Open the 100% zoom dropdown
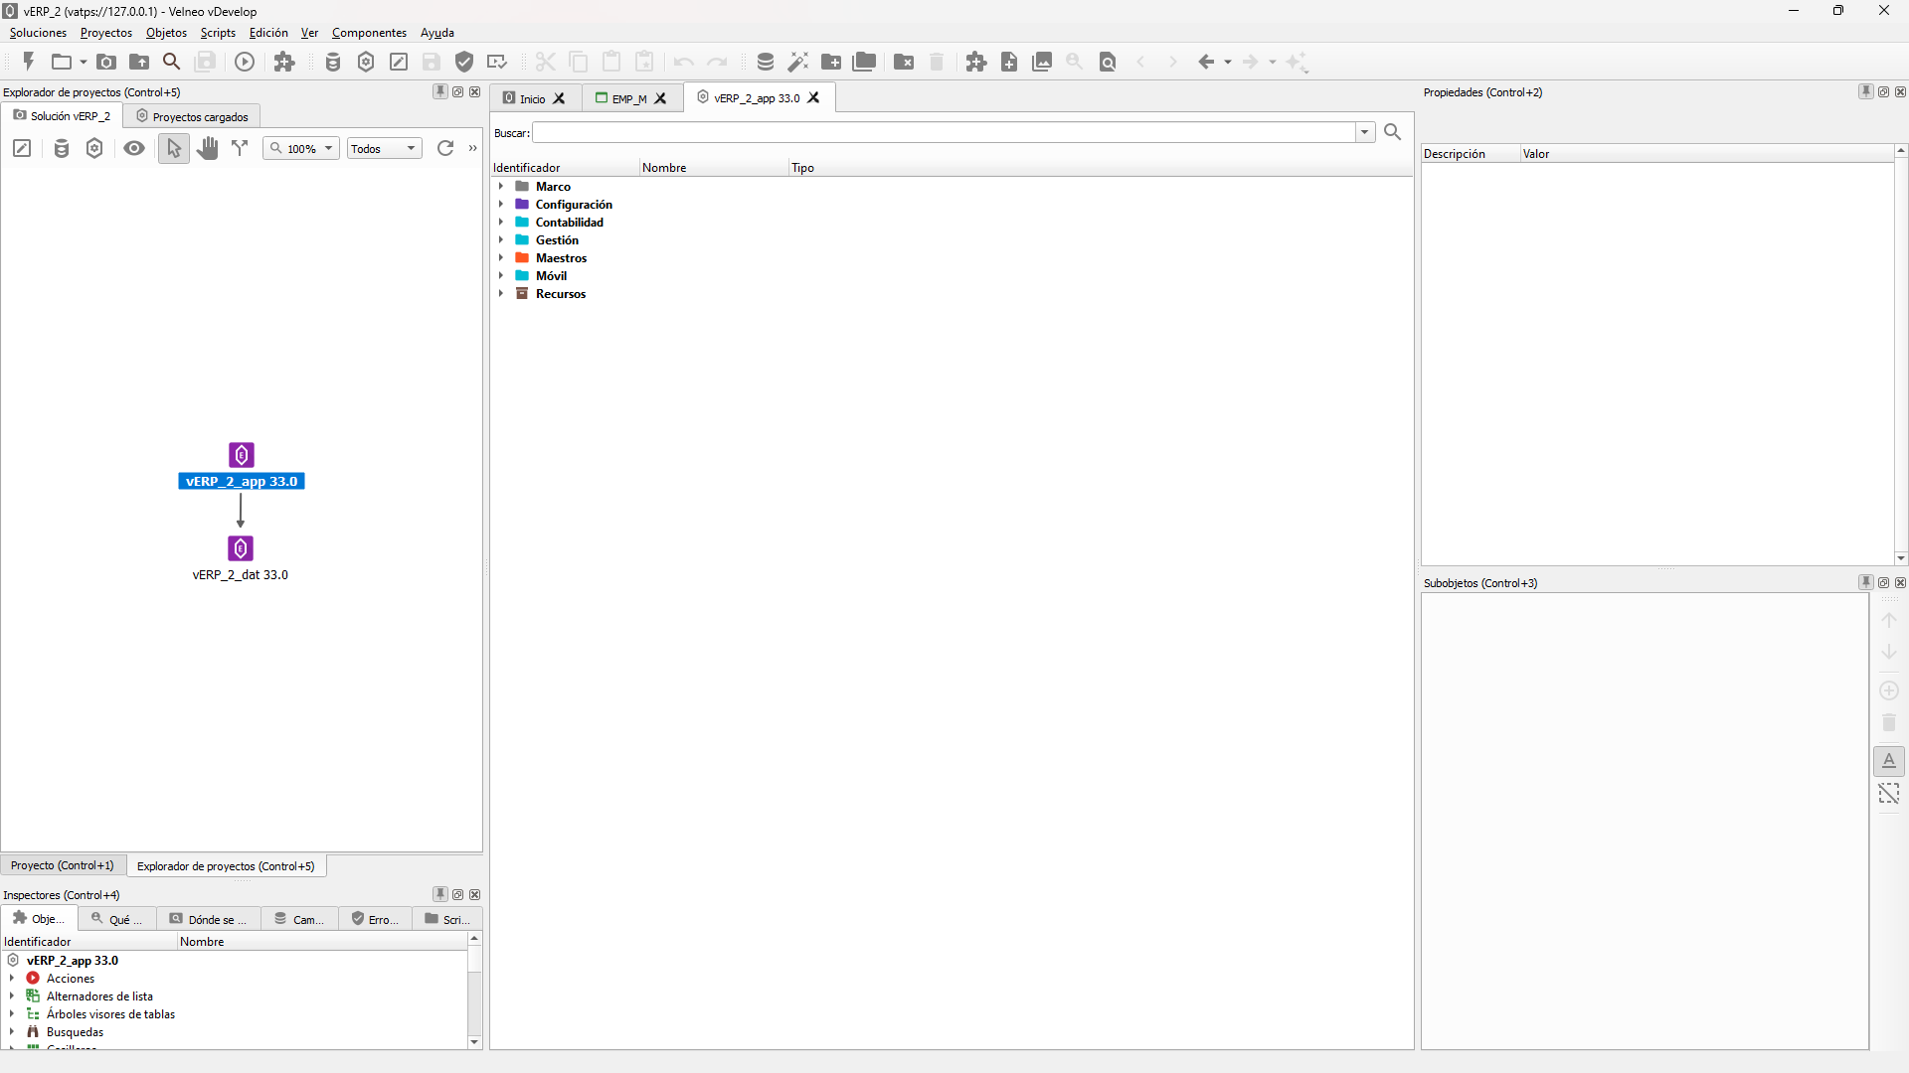 302,148
